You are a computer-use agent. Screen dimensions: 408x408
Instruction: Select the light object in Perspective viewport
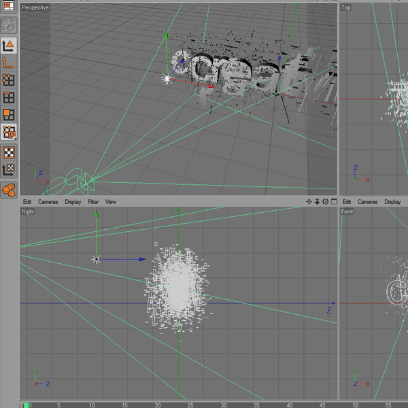coord(167,78)
